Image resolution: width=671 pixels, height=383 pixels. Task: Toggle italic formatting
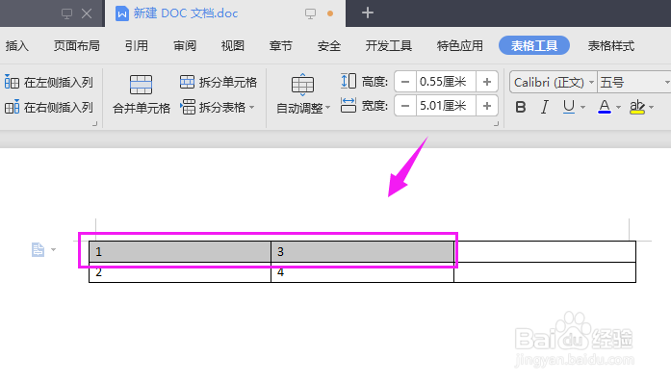coord(544,107)
